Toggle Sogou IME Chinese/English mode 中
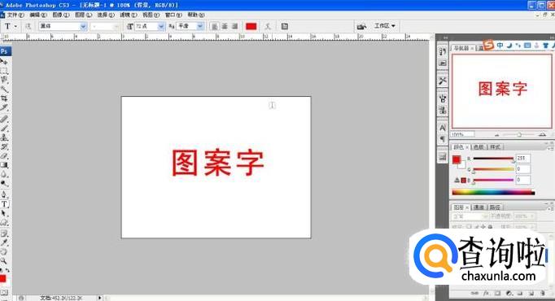 pyautogui.click(x=500, y=46)
